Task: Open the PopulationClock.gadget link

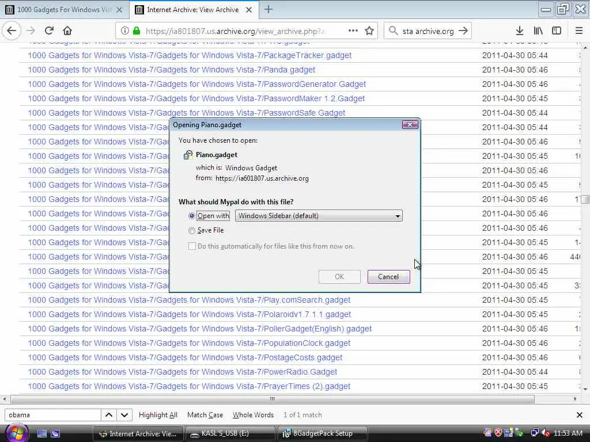Action: (189, 343)
